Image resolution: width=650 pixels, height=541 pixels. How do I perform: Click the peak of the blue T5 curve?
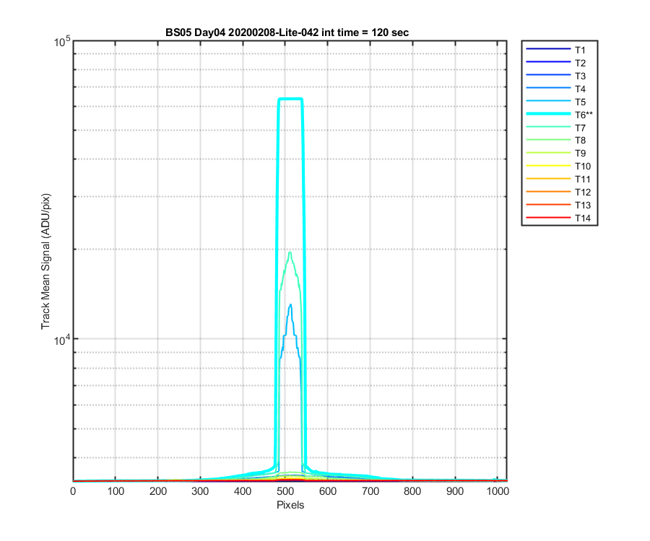click(290, 305)
